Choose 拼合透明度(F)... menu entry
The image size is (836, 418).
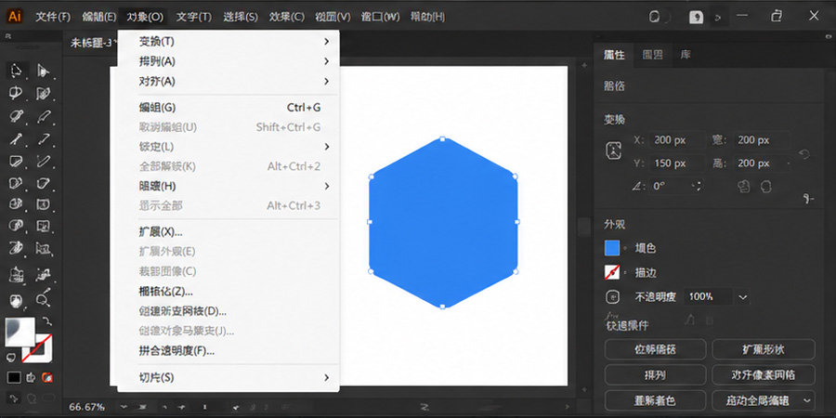point(229,351)
